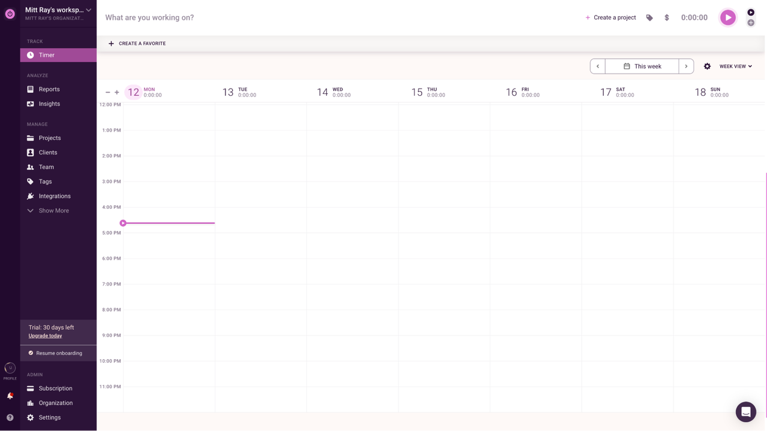Open the help question mark icon
The width and height of the screenshot is (767, 431).
click(x=10, y=418)
